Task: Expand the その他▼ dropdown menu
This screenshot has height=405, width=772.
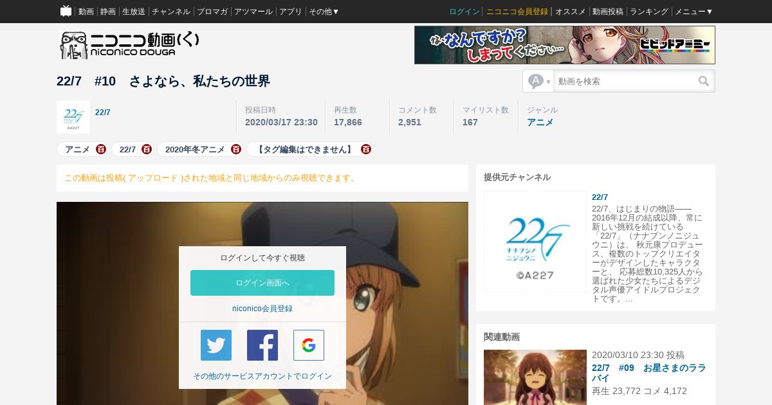Action: [x=324, y=12]
